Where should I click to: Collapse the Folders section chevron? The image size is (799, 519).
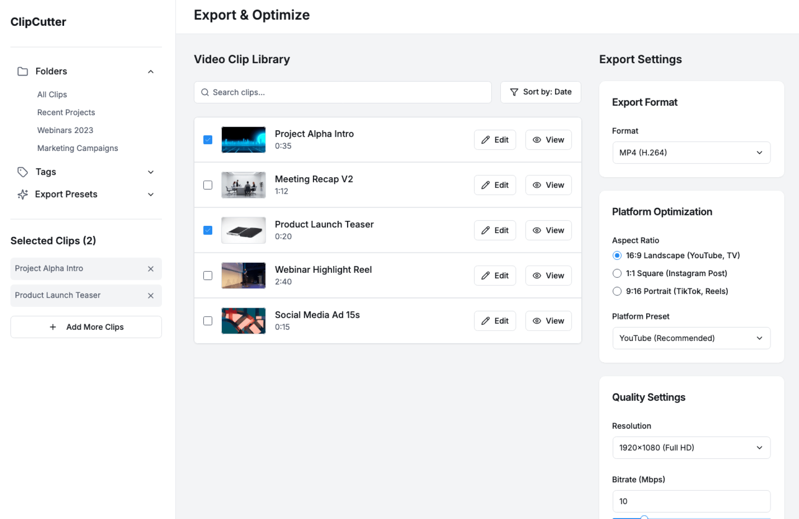tap(151, 72)
